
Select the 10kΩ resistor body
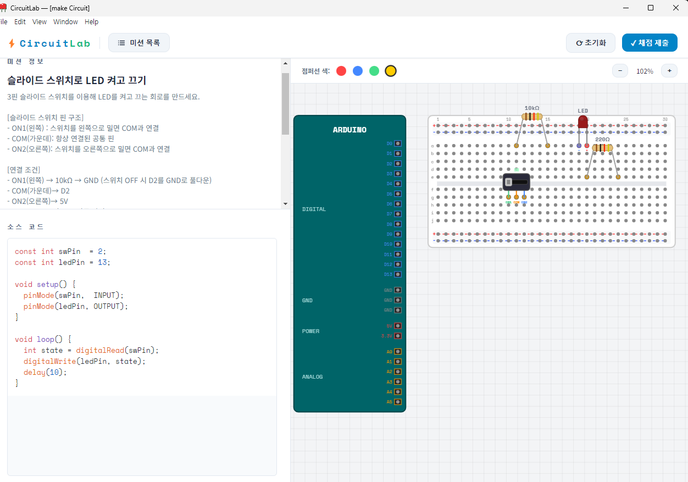pos(532,117)
